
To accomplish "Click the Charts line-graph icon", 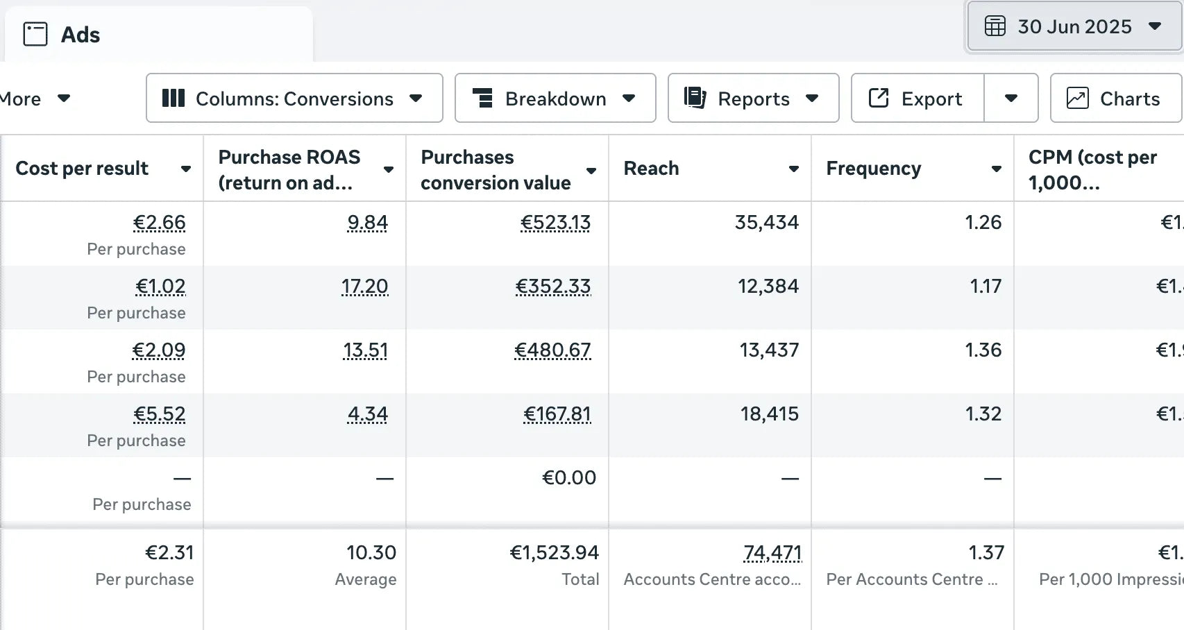I will coord(1077,99).
